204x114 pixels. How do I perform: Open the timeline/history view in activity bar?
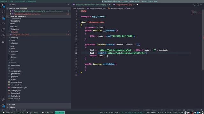point(3,36)
